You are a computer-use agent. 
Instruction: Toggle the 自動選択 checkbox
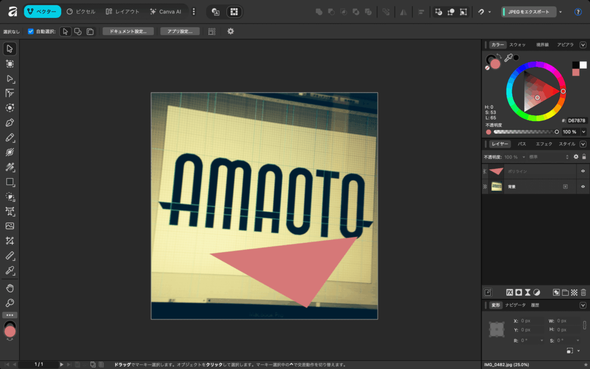pos(31,32)
